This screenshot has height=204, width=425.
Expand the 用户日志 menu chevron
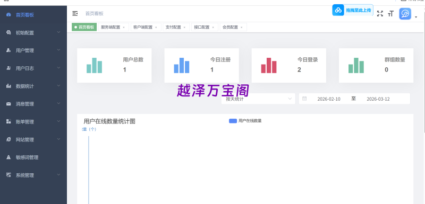pos(58,68)
